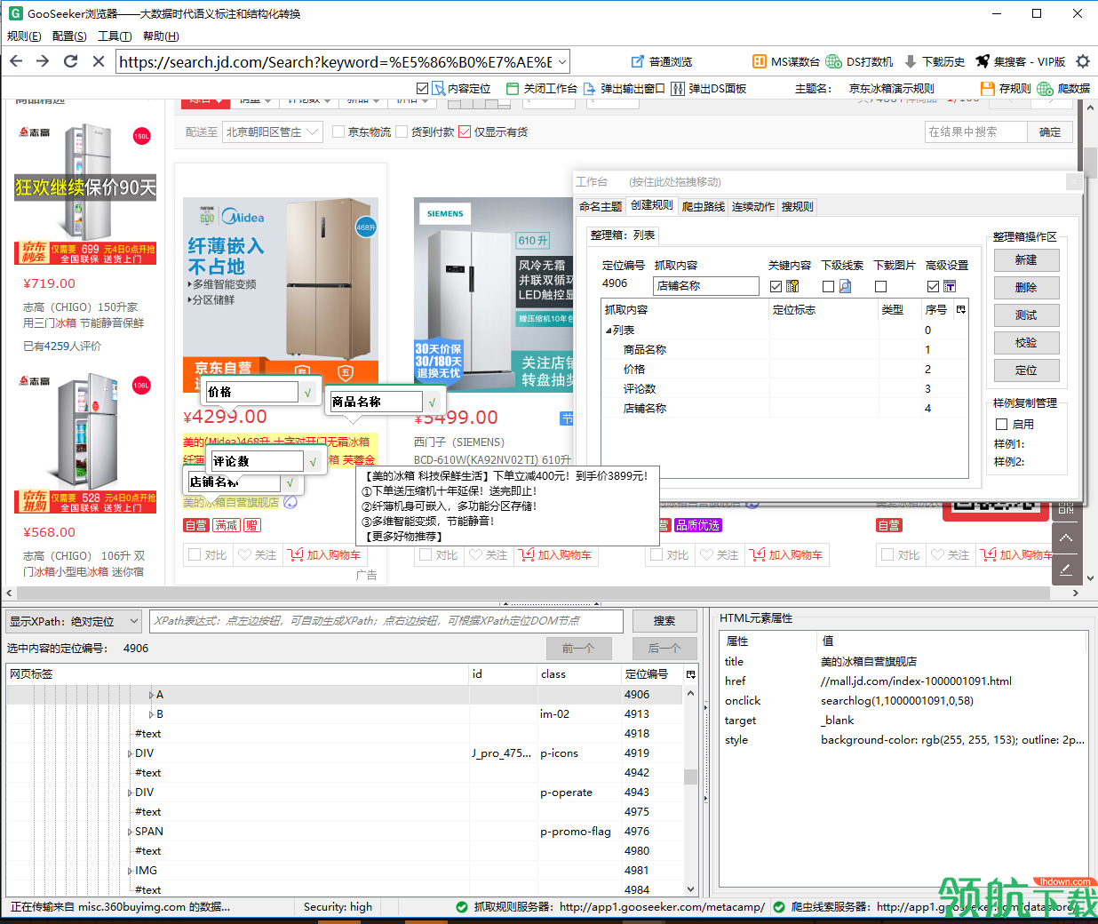Stop loading with the X icon
The image size is (1098, 924).
click(x=99, y=61)
